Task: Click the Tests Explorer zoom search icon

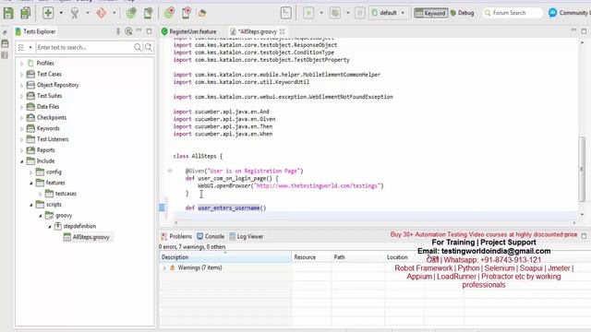Action: [129, 31]
